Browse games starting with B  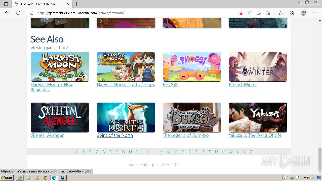(90, 152)
